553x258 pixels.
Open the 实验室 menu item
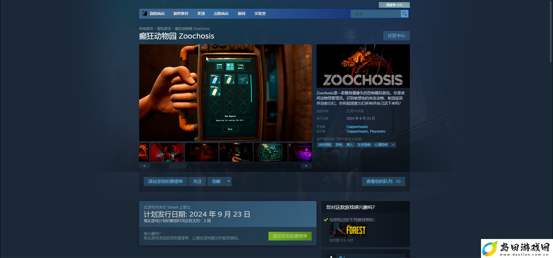click(260, 14)
